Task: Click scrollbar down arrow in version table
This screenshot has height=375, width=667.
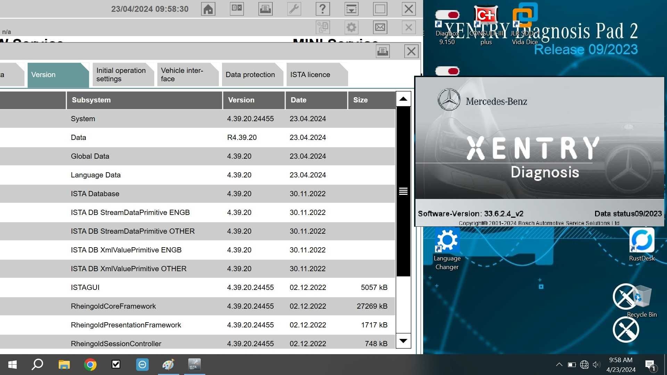Action: (403, 341)
